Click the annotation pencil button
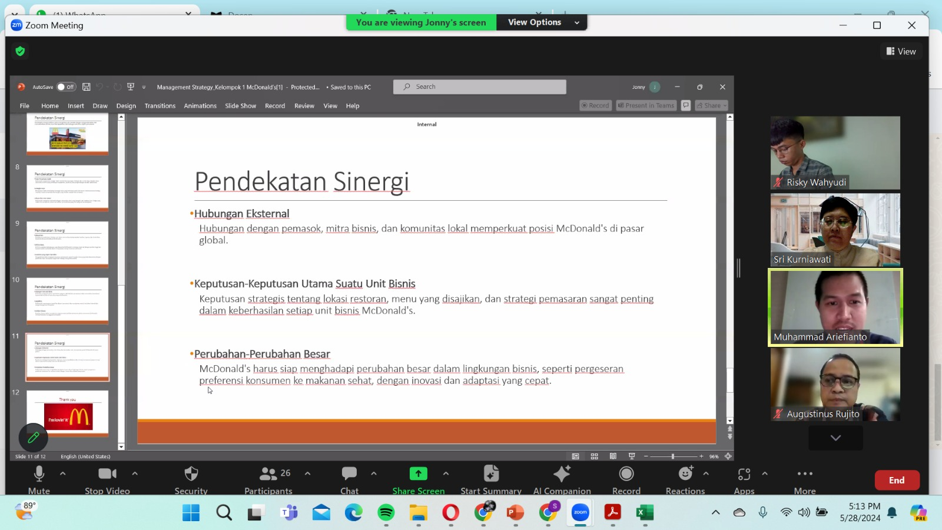This screenshot has height=530, width=942. [x=33, y=438]
